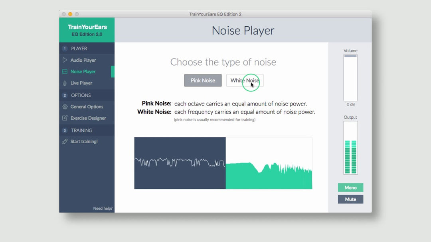Click the Volume slider track
The image size is (431, 242).
(x=350, y=78)
